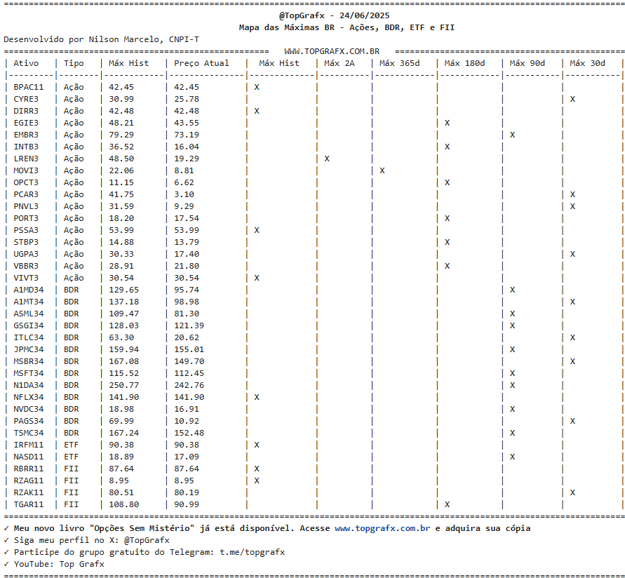The image size is (625, 578).
Task: Click the price 42.45 under Preço Atual
Action: point(186,87)
